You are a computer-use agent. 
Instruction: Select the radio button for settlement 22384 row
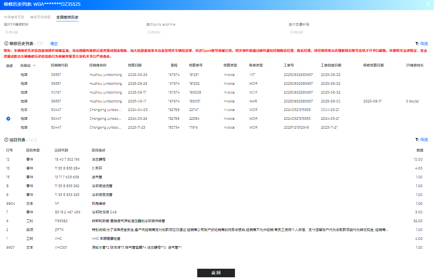click(8, 119)
